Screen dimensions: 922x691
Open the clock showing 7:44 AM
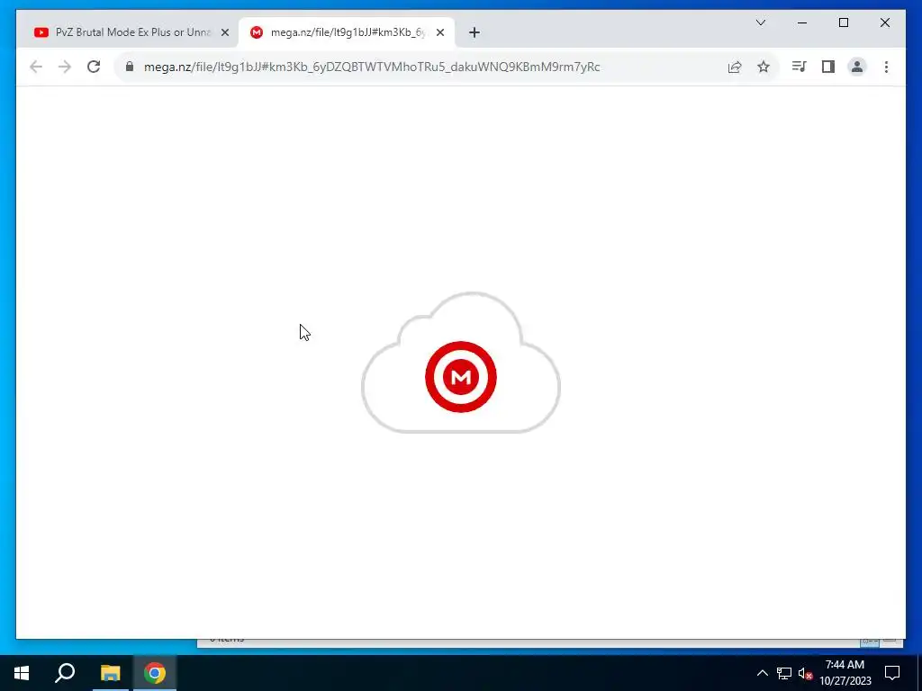click(x=845, y=673)
